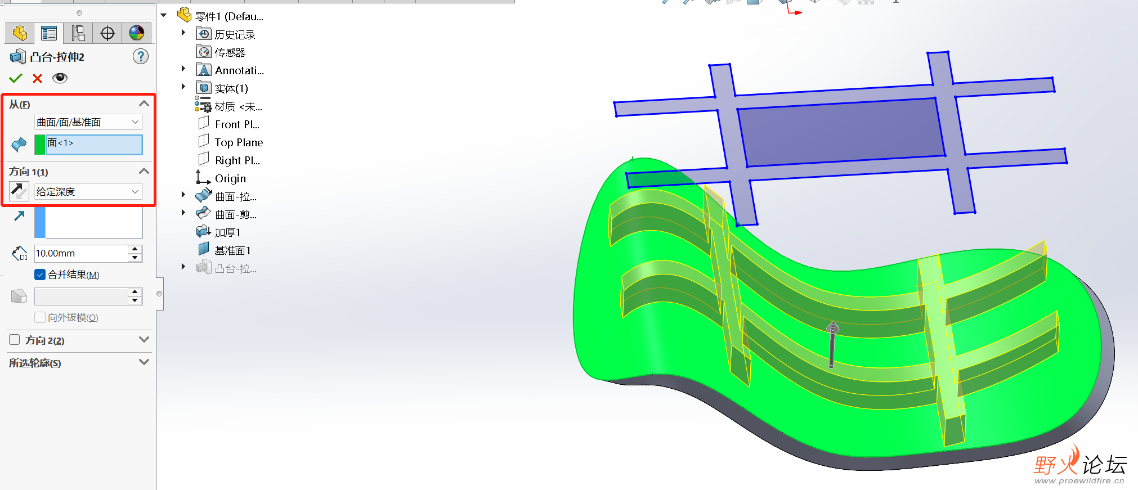
Task: Expand the 实体(1) solid bodies node
Action: click(183, 87)
